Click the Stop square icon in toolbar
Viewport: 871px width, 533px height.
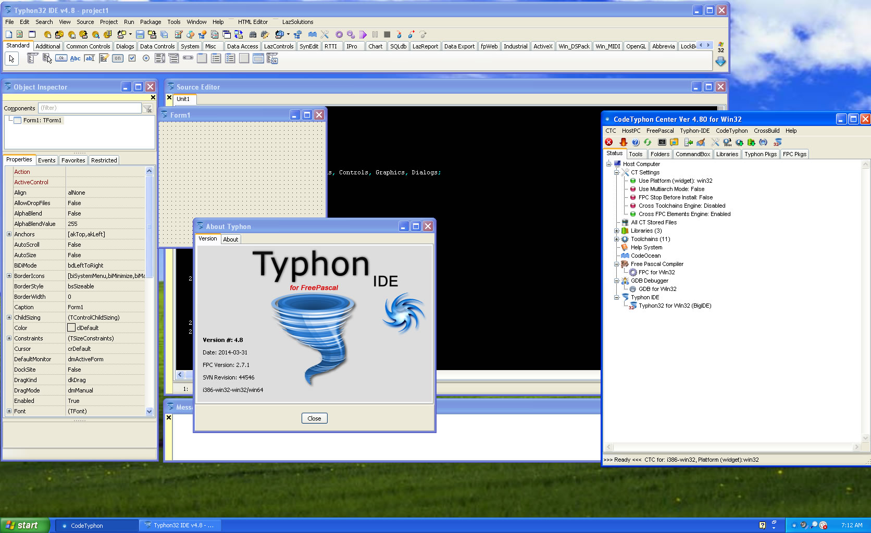pos(387,34)
